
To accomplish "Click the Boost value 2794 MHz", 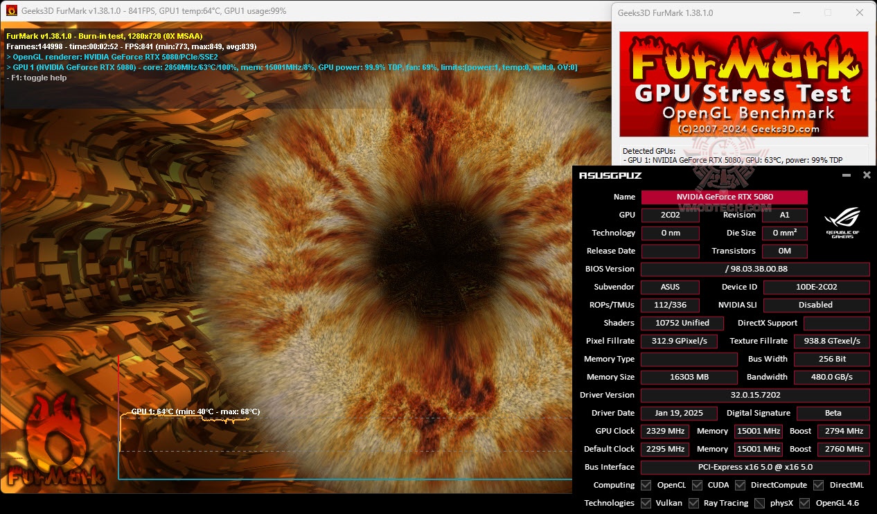I will pyautogui.click(x=844, y=431).
